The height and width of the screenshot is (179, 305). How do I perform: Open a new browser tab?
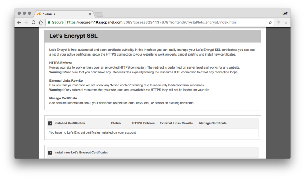pos(99,14)
